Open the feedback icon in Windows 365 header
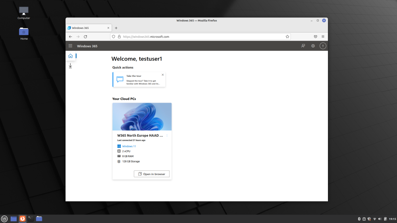Viewport: 397px width, 223px height. 303,46
